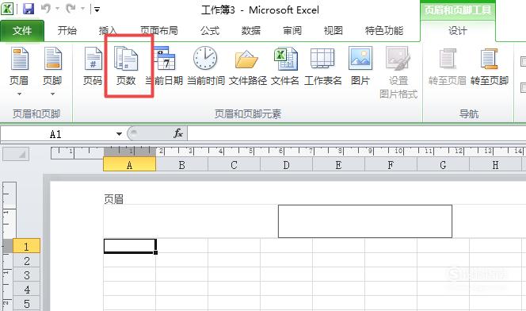Select row 3 header
This screenshot has height=311, width=526.
point(26,275)
